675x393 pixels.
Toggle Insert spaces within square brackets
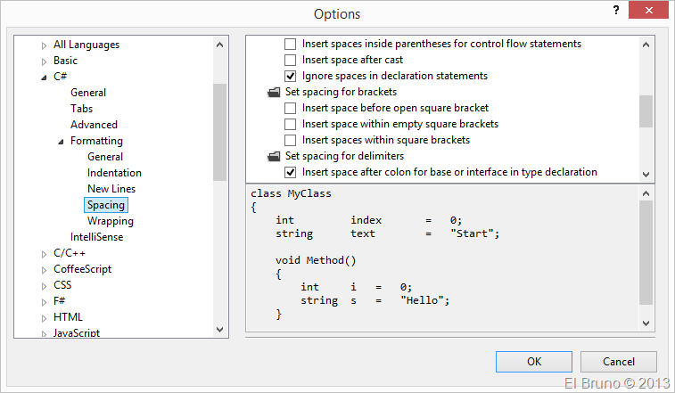(x=290, y=140)
